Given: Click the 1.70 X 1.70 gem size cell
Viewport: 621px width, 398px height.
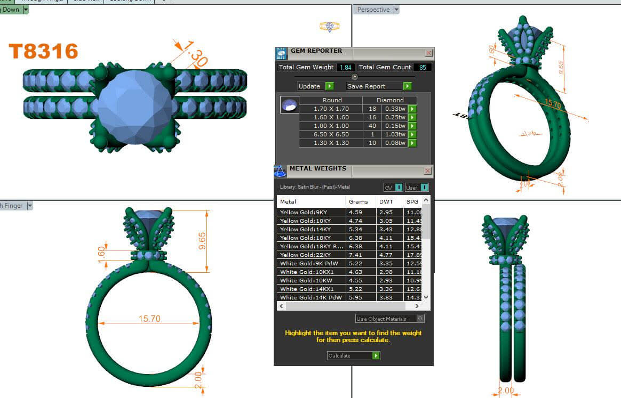Looking at the screenshot, I should point(331,109).
